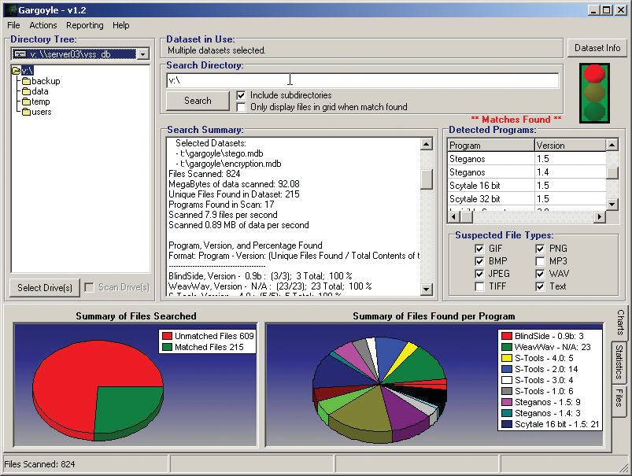Viewport: 632px width, 476px height.
Task: Click the data folder icon
Action: [25, 90]
